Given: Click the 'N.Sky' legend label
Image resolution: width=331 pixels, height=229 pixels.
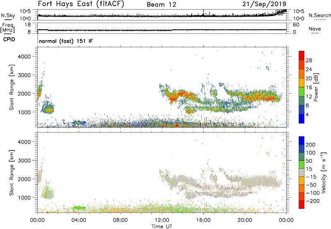Looking at the screenshot, I should 8,15.
